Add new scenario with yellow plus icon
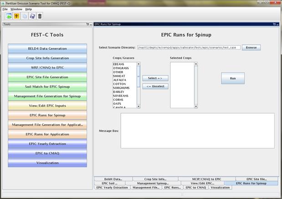This screenshot has width=282, height=199. click(x=16, y=16)
